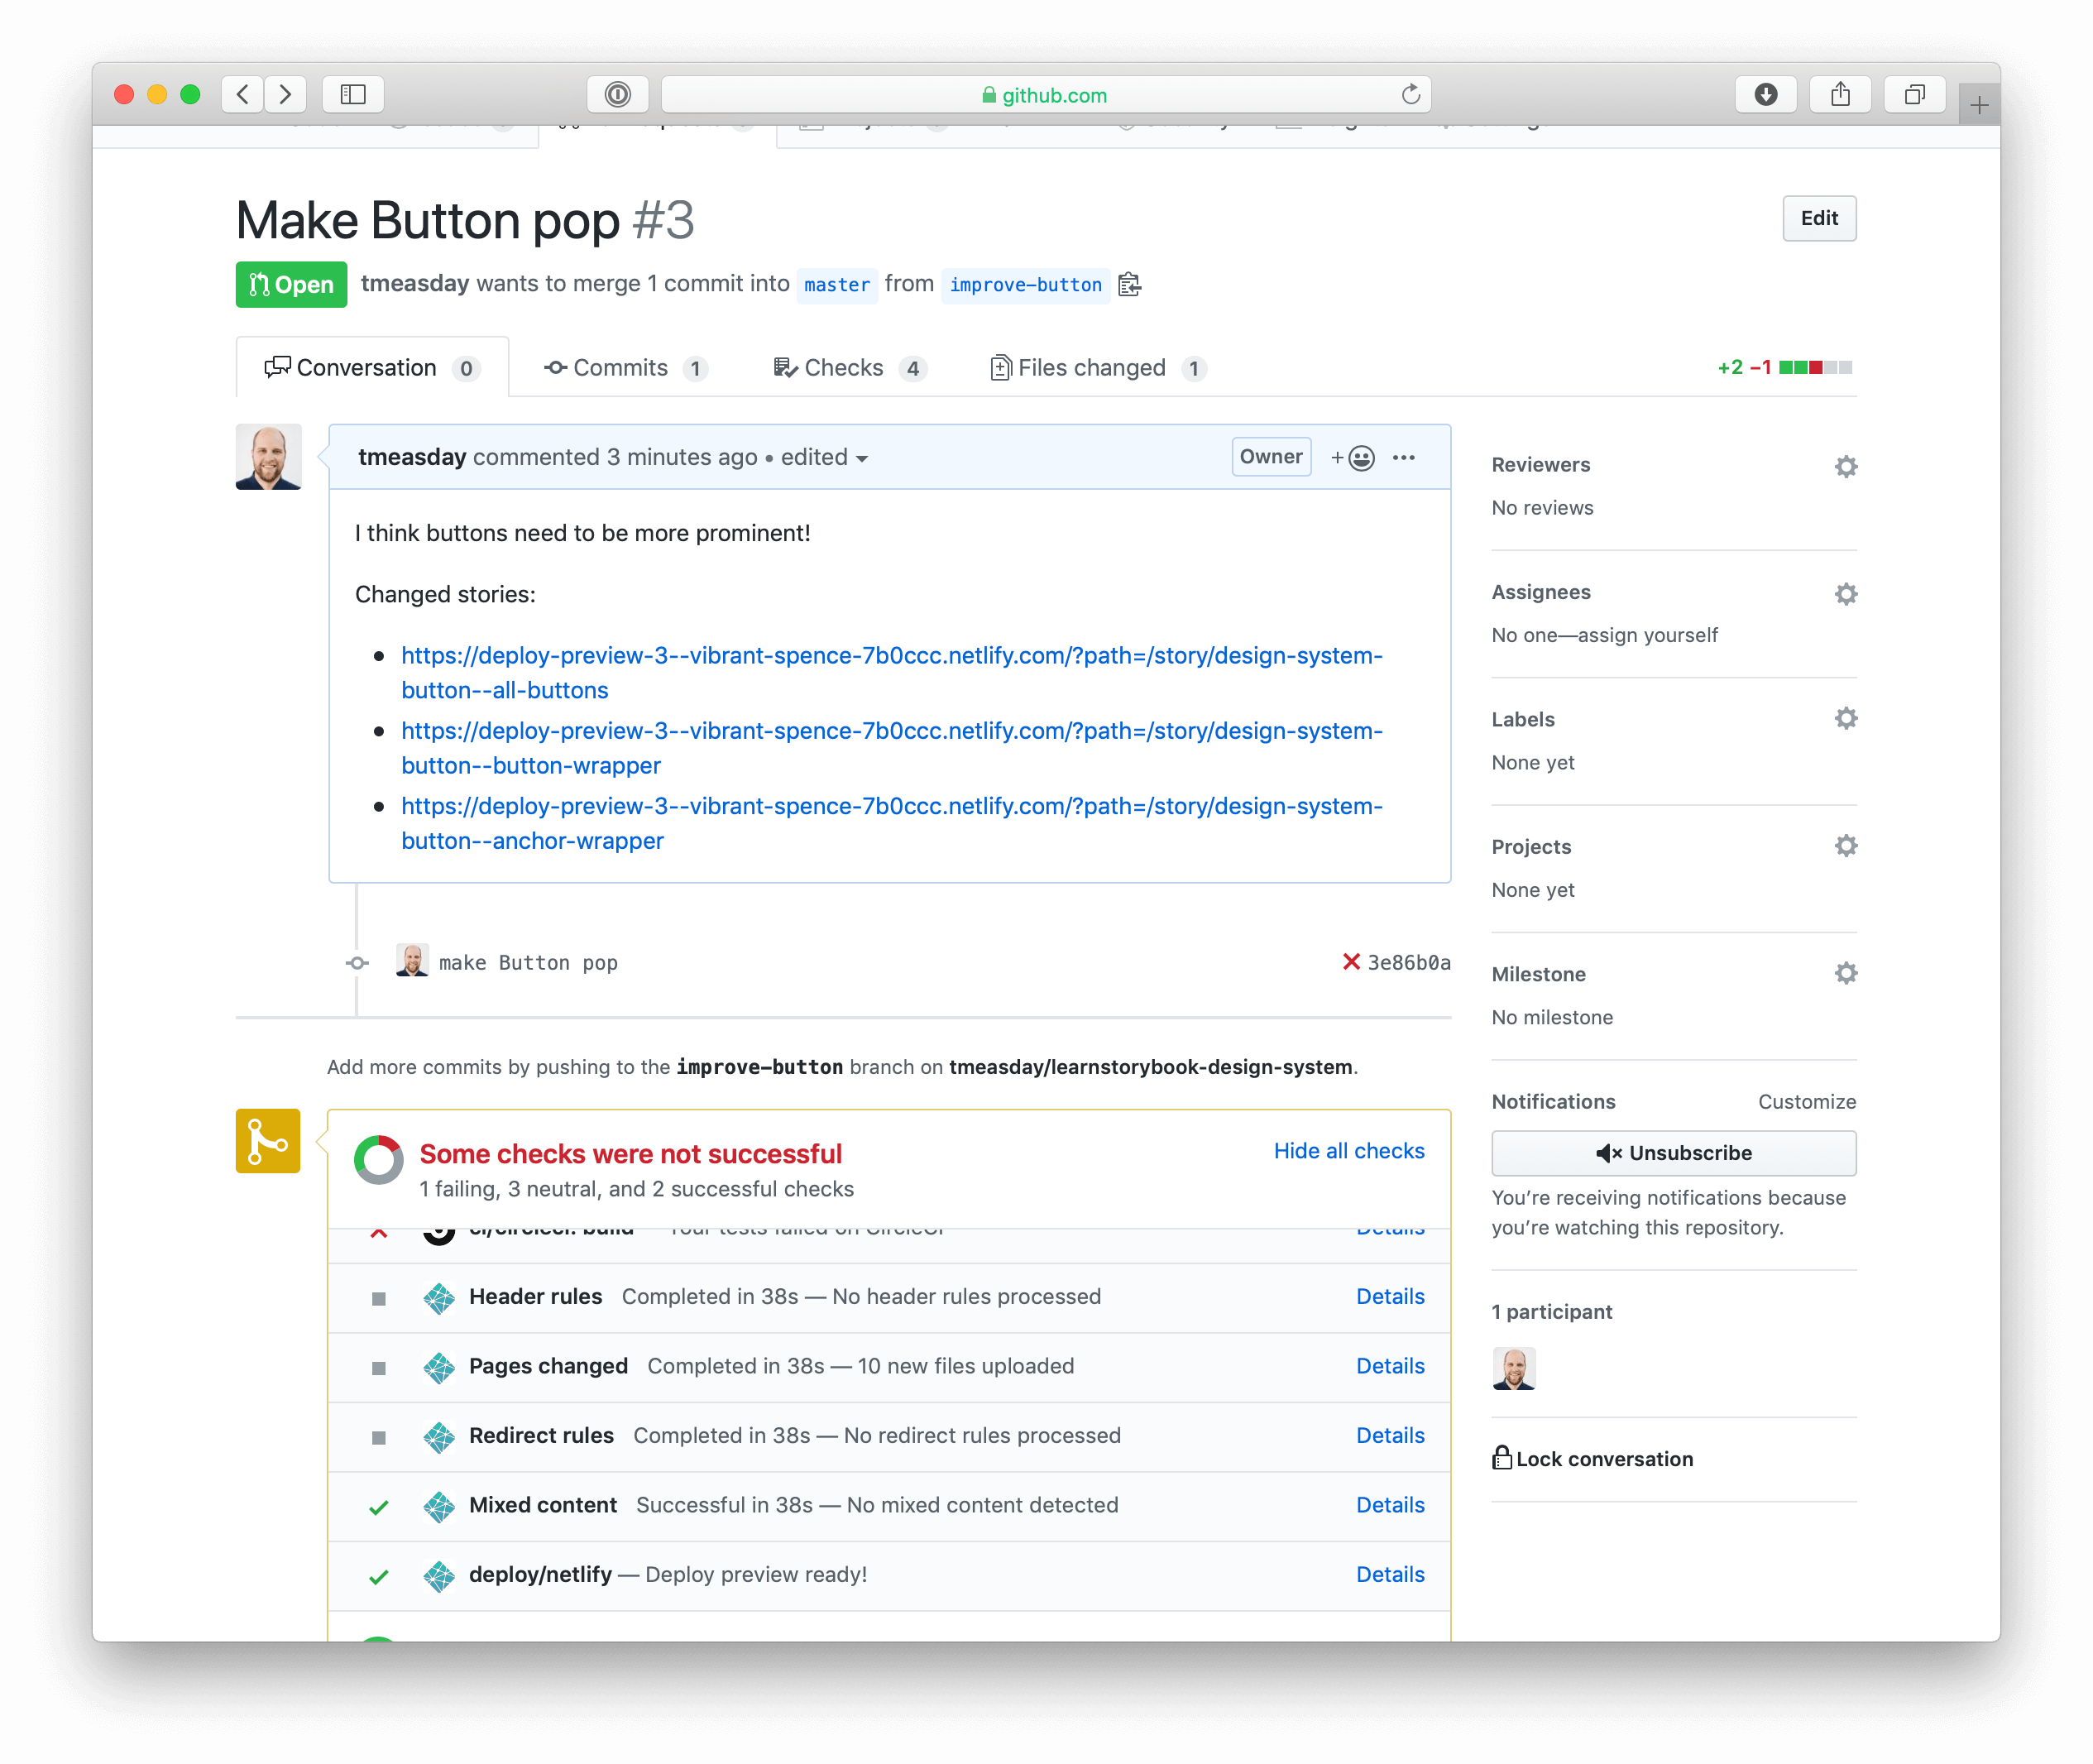Add a new Safari tab

[x=1979, y=104]
